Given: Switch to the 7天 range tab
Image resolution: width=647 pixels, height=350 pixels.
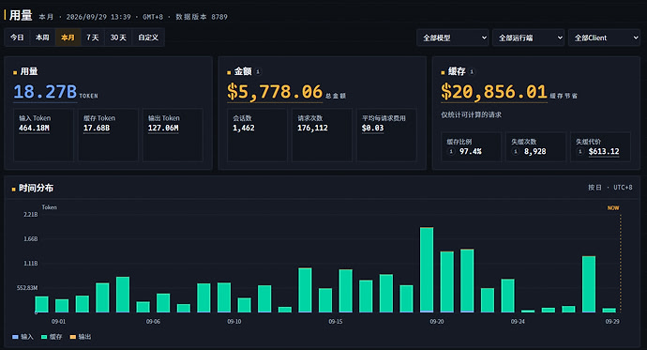Looking at the screenshot, I should tap(93, 38).
